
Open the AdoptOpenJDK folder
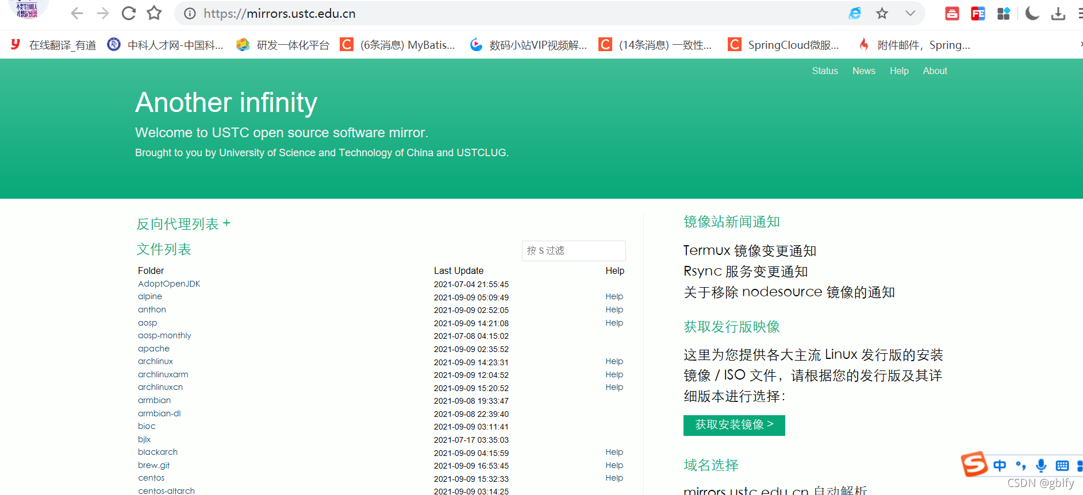[x=169, y=284]
